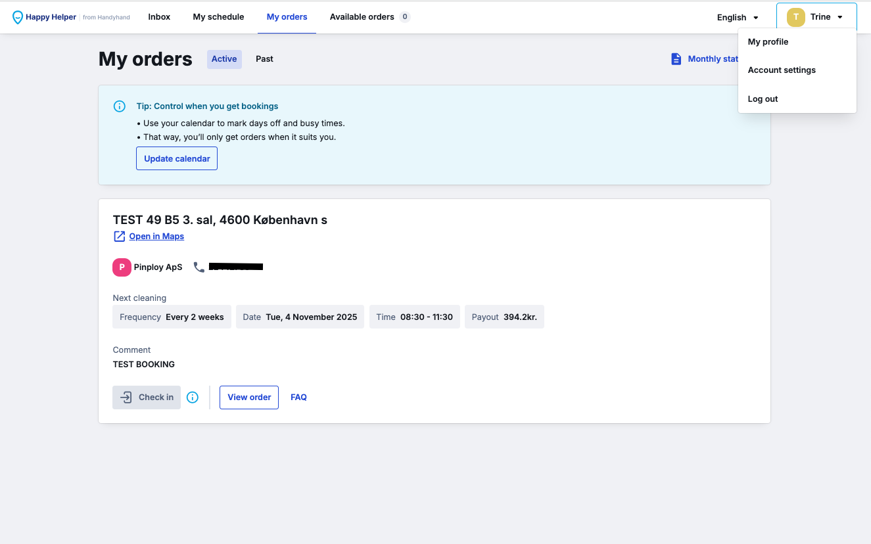The width and height of the screenshot is (871, 544).
Task: Open the Monthly statement link
Action: coord(713,59)
